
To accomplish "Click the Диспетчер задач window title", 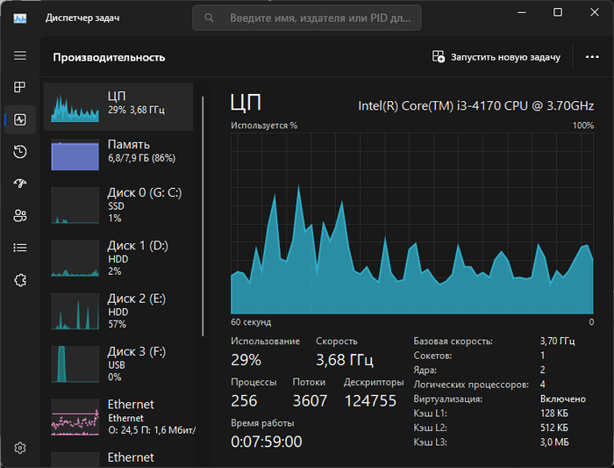I will point(82,18).
